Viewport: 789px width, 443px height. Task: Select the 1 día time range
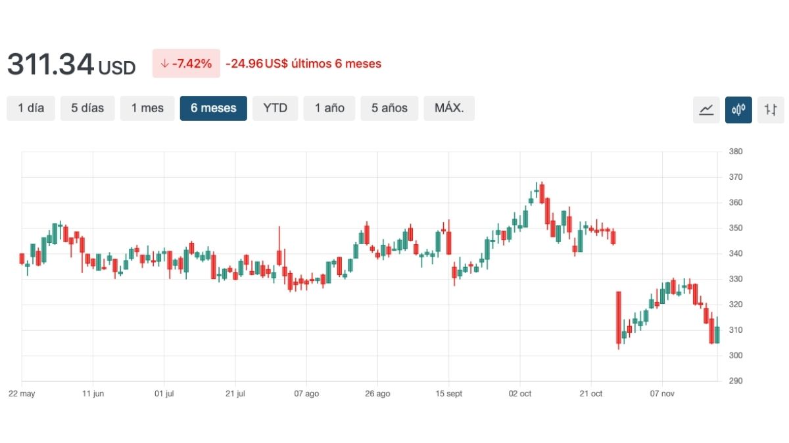click(31, 108)
